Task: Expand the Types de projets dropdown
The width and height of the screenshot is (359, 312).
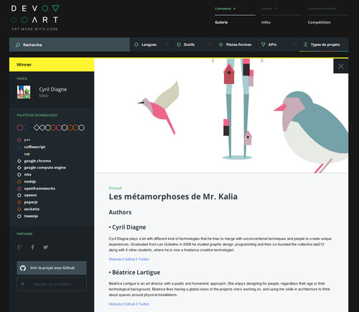Action: (324, 45)
